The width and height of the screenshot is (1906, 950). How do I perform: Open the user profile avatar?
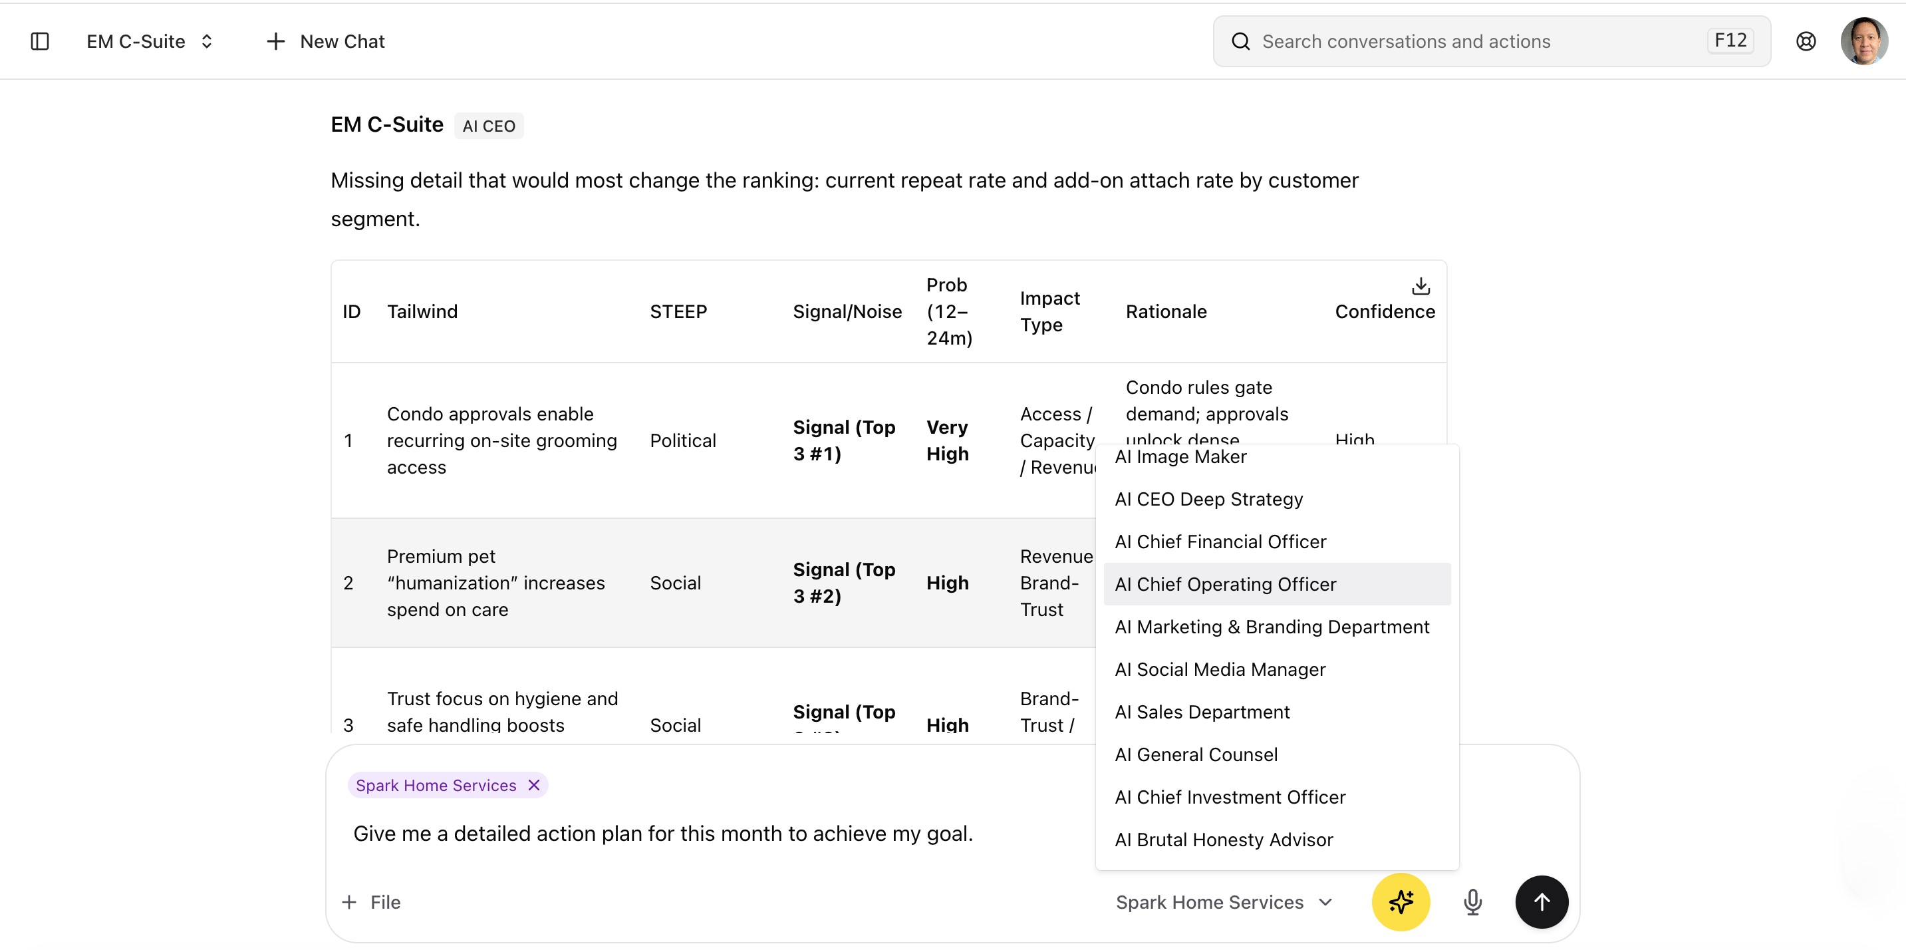tap(1864, 41)
